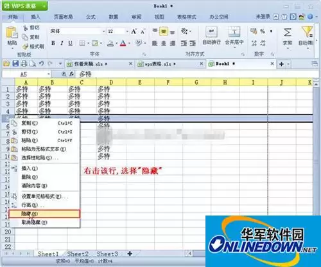The image size is (321, 267).
Task: Toggle Bold formatting
Action: click(53, 43)
